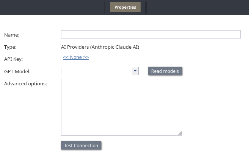Focus the GPT Model combo box field
Viewport: 249px width, 162px height.
pyautogui.click(x=96, y=71)
